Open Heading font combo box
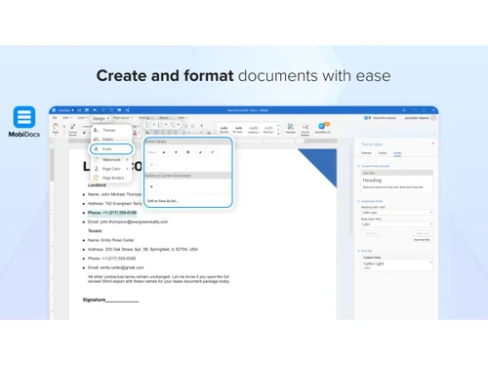The image size is (488, 366). [397, 213]
